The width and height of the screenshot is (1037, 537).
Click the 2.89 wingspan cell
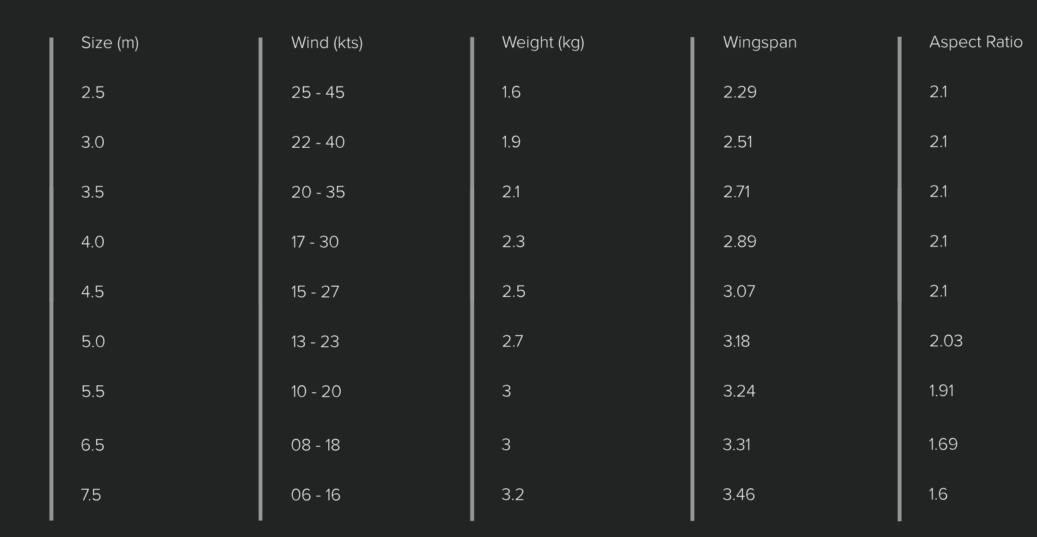[x=739, y=242]
